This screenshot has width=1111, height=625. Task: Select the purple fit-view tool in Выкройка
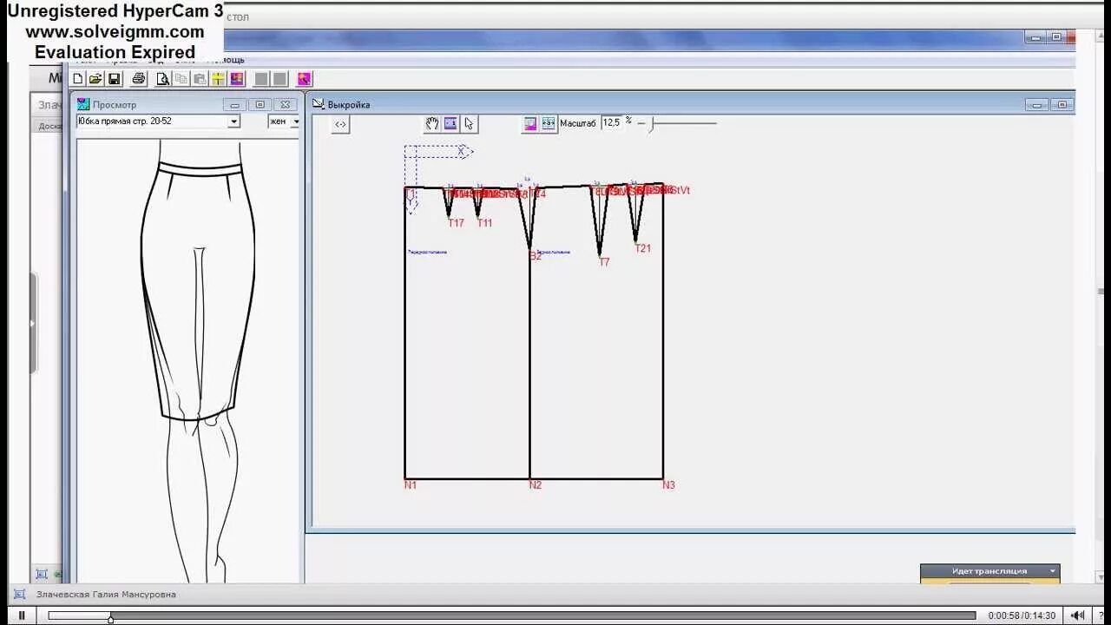[450, 123]
